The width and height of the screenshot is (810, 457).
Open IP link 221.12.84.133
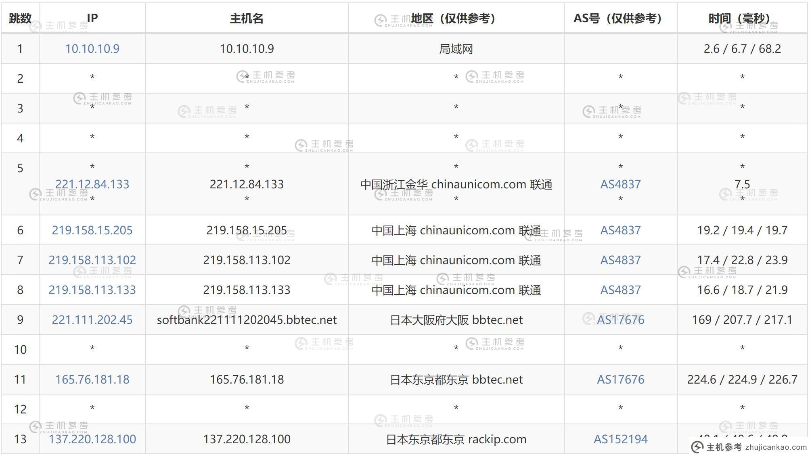(92, 184)
